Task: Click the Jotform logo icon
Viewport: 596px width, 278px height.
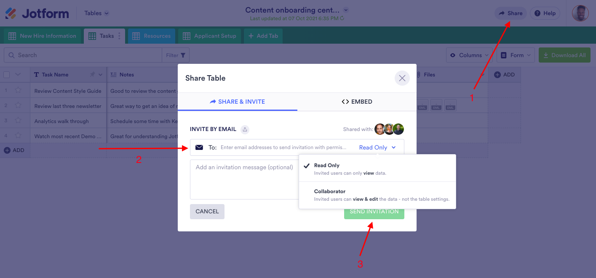Action: point(11,13)
